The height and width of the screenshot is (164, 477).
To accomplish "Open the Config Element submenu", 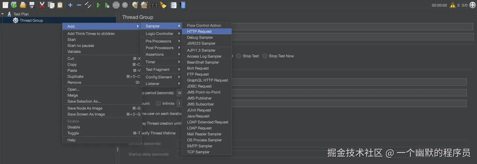I will click(x=159, y=77).
